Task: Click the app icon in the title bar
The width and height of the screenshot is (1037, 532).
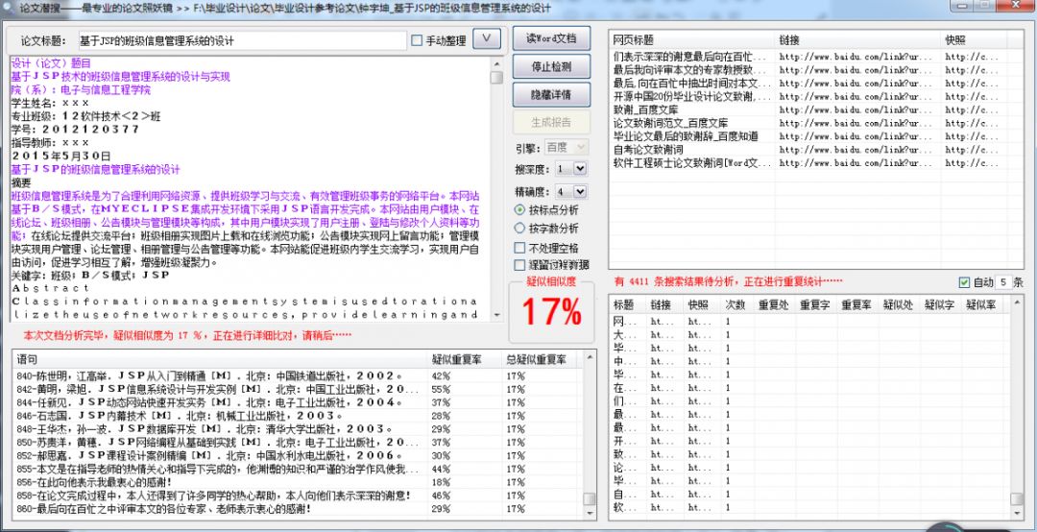Action: [x=9, y=8]
